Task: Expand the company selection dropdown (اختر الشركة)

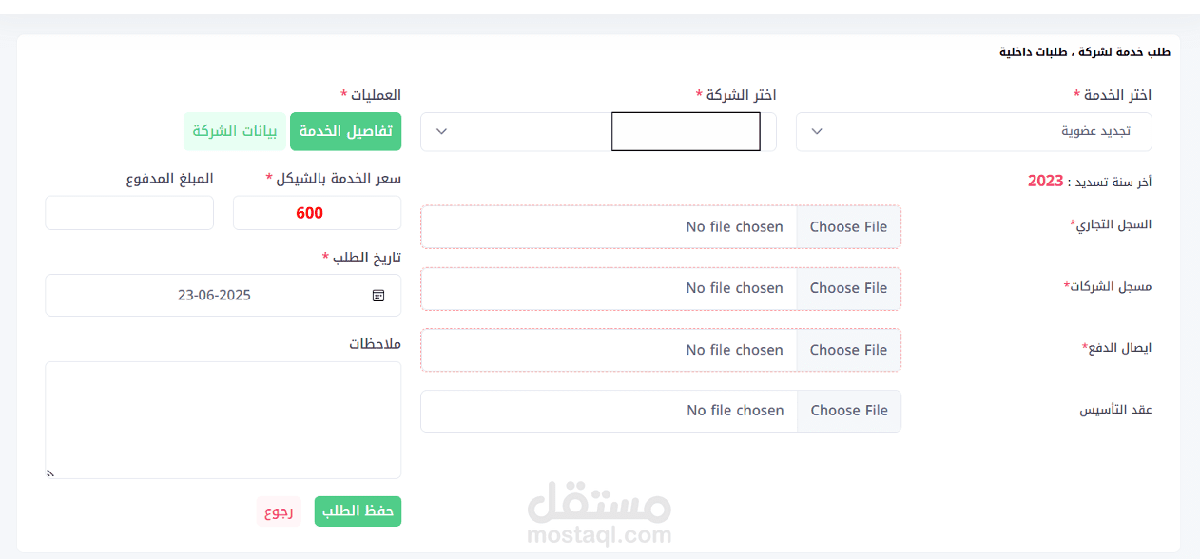Action: tap(597, 131)
